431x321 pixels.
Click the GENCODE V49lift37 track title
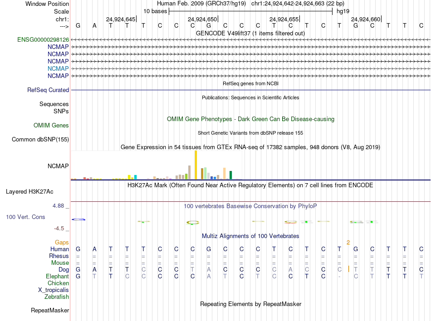(x=250, y=34)
